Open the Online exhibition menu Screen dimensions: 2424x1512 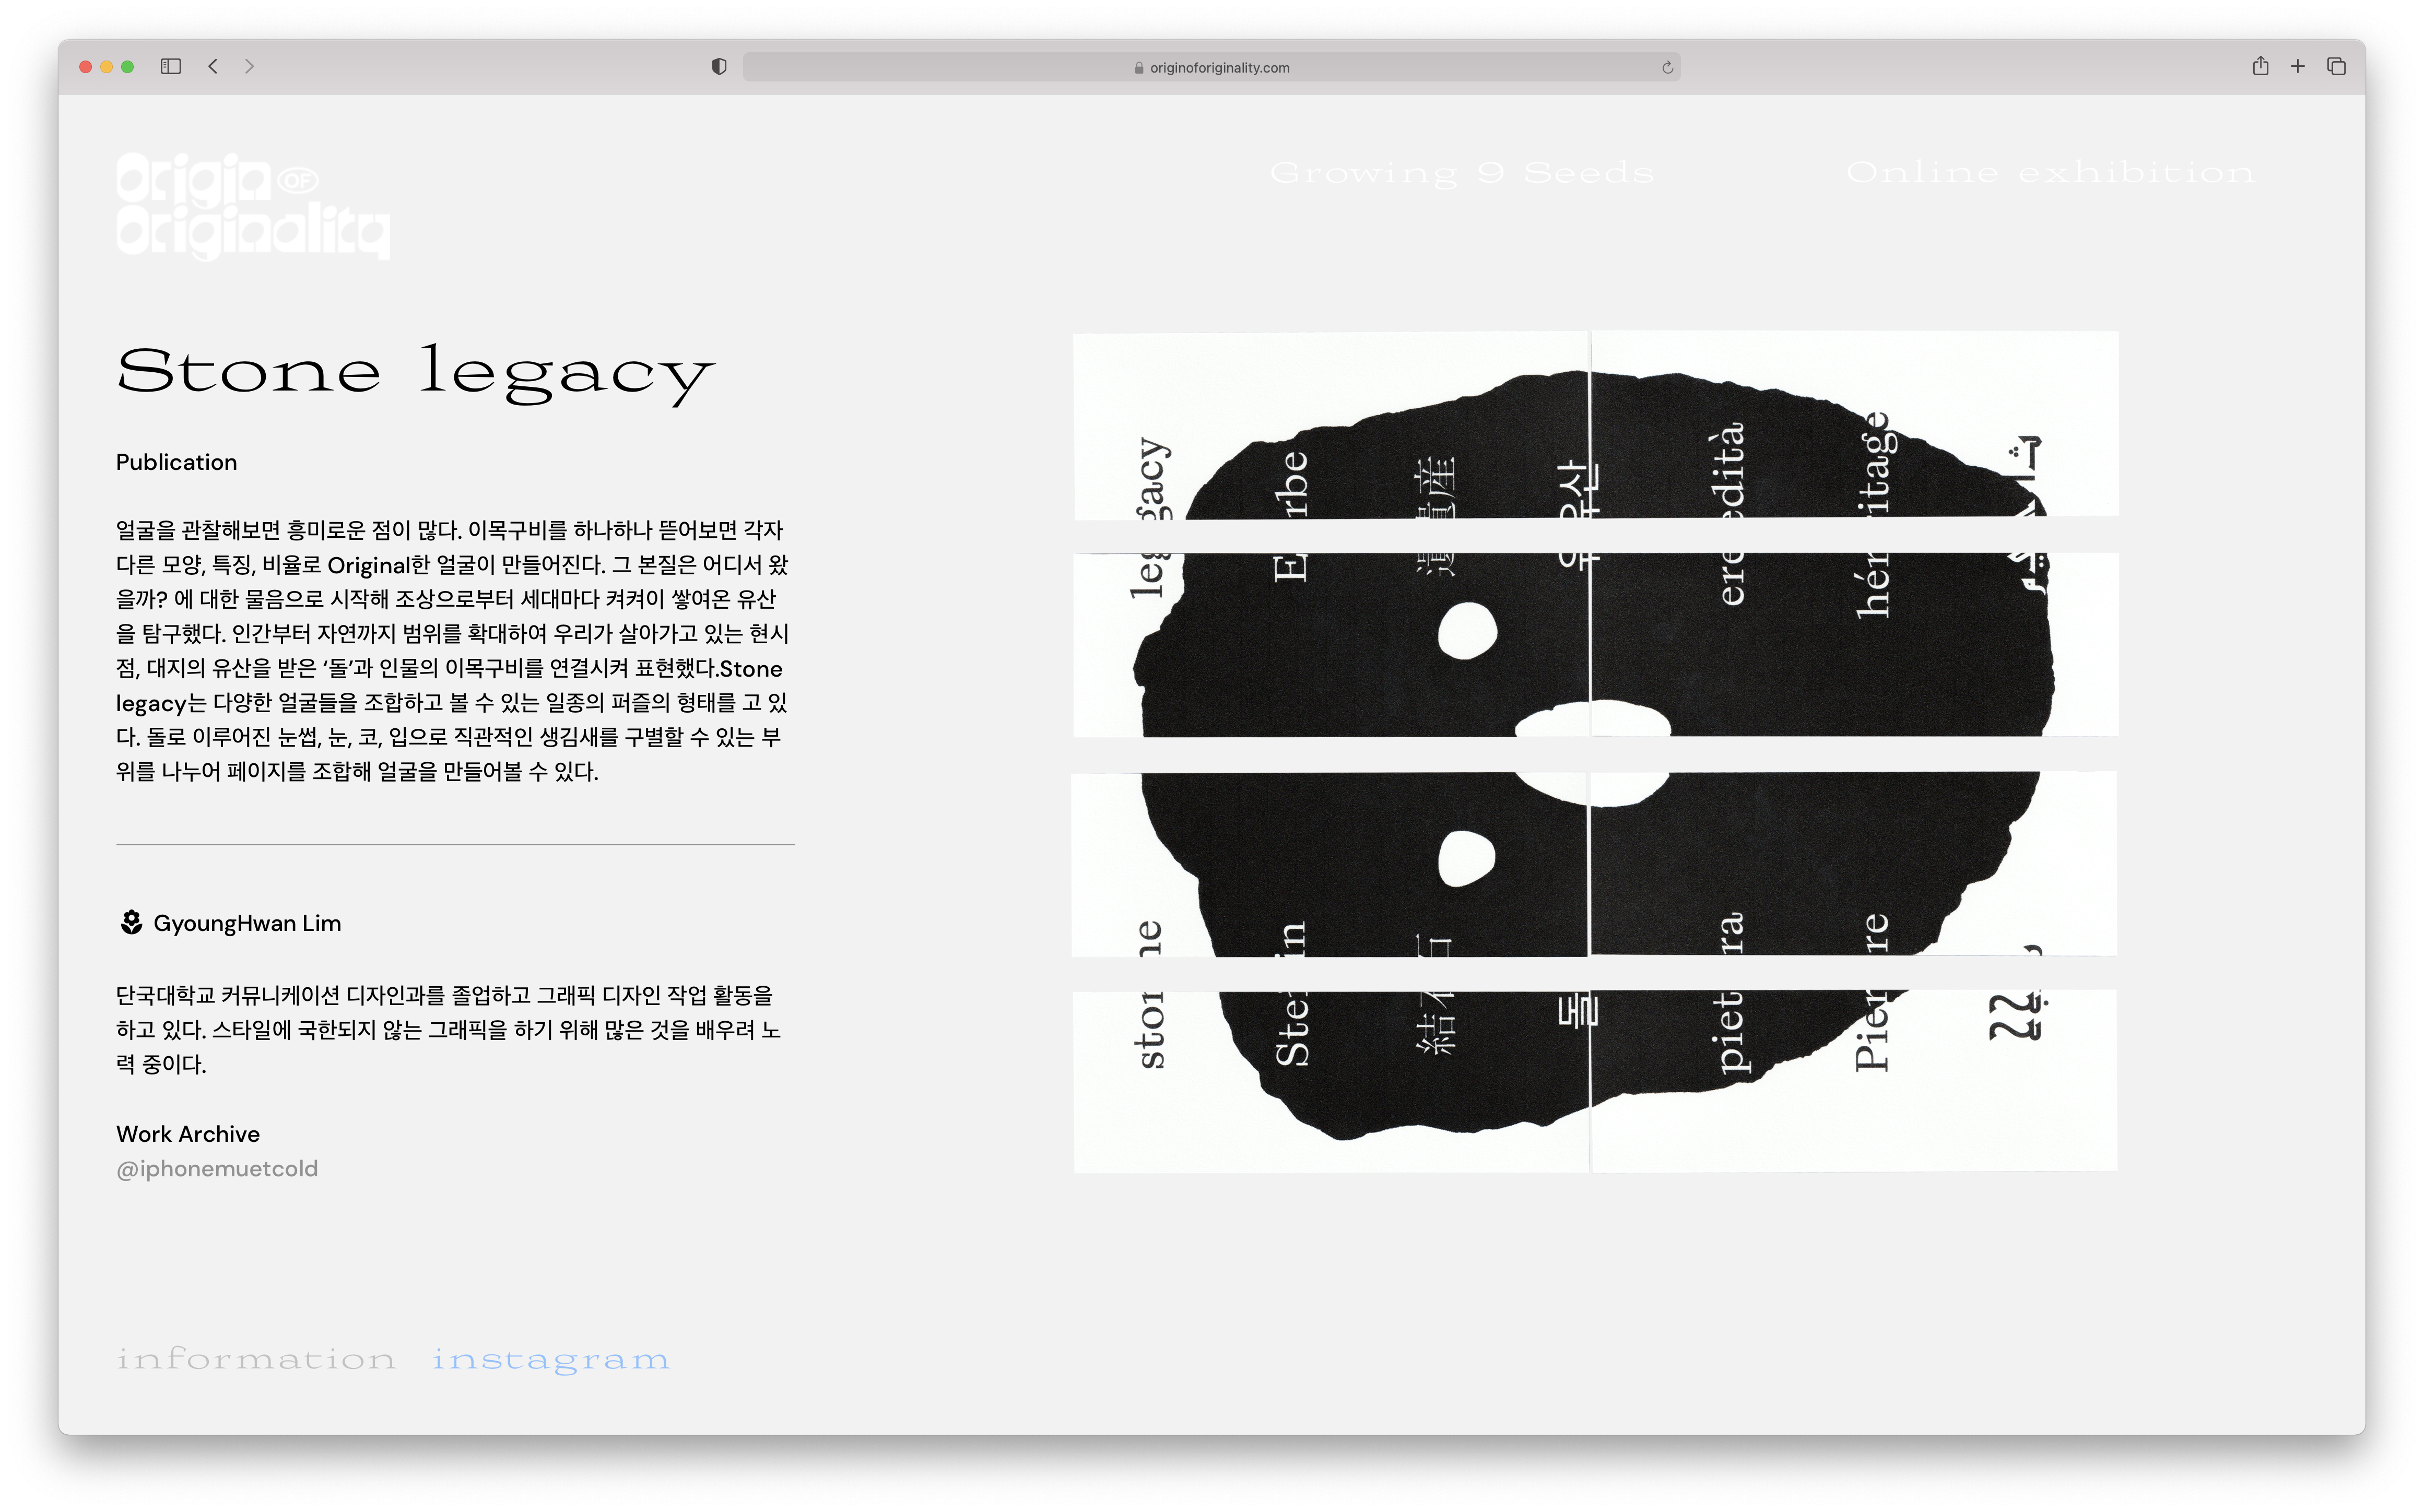coord(2050,173)
